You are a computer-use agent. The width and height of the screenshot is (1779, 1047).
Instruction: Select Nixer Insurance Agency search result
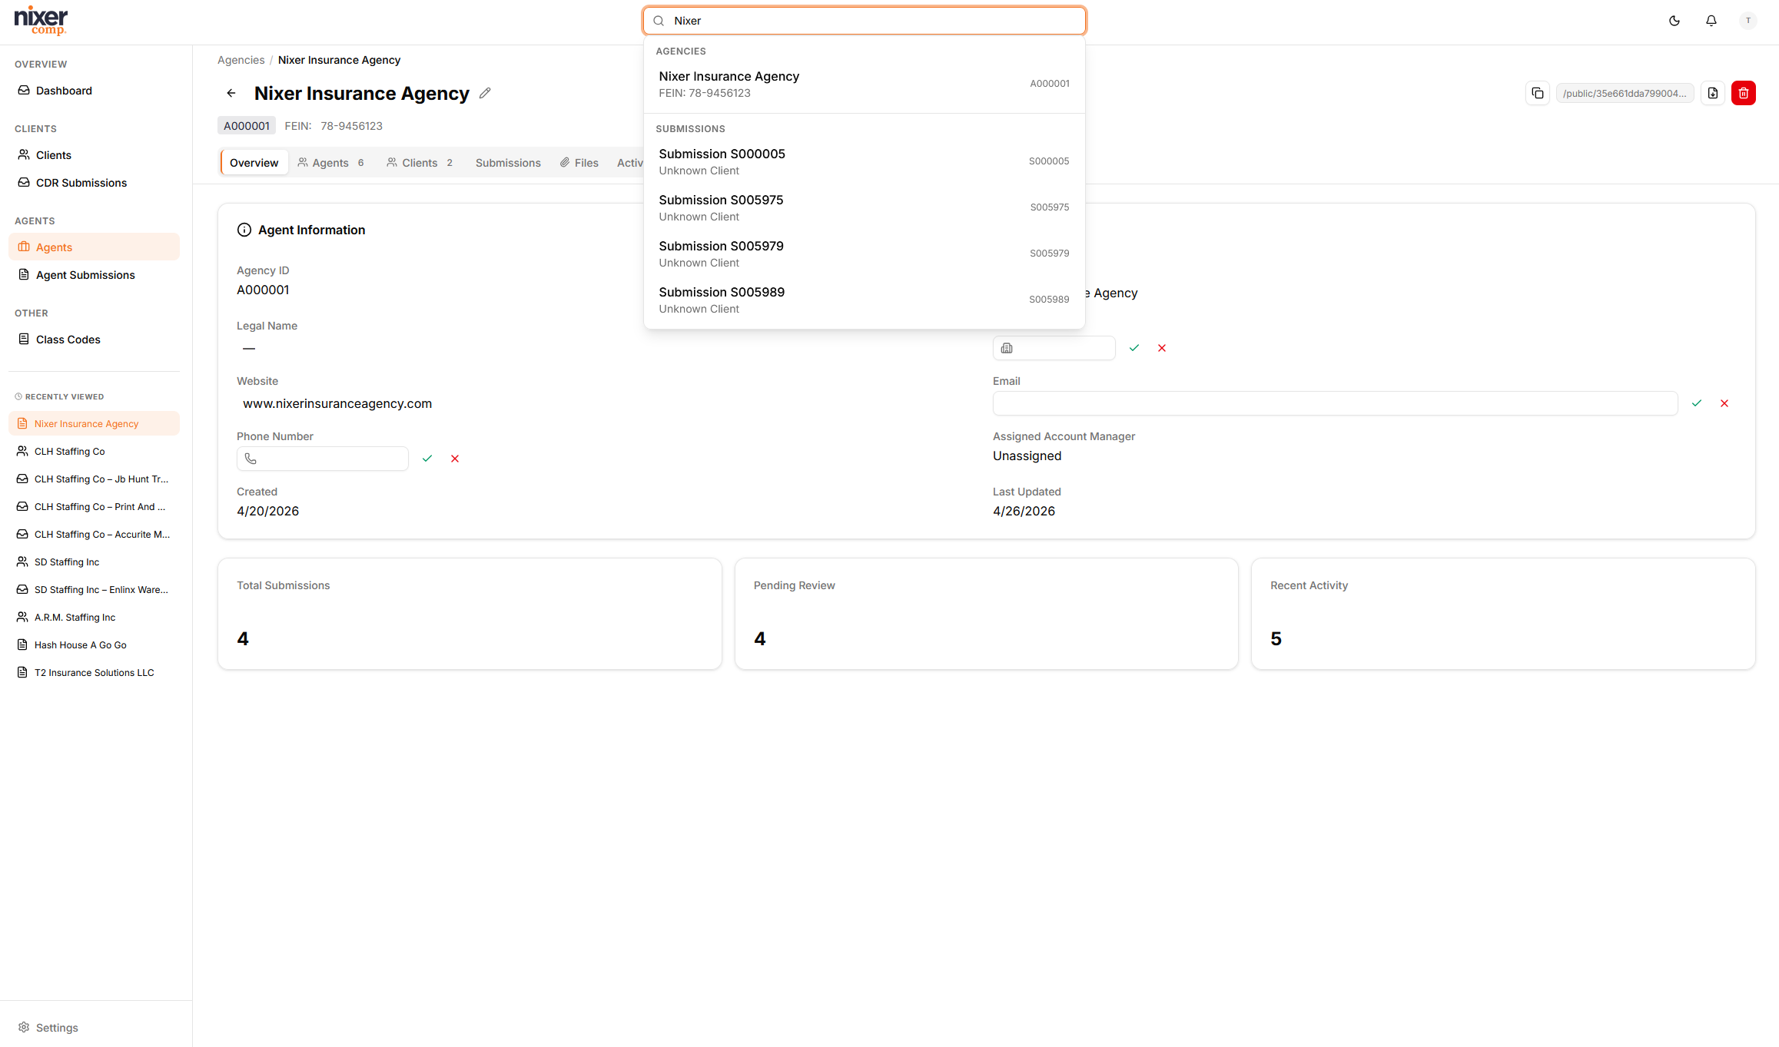click(865, 84)
